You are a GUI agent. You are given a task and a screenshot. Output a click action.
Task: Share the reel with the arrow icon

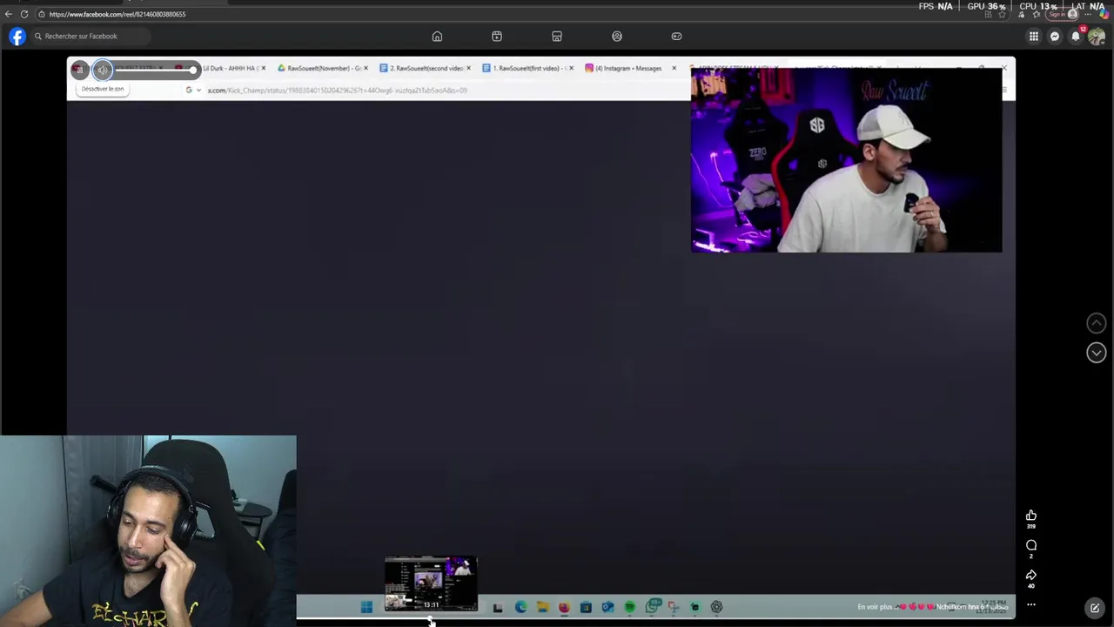(1031, 575)
